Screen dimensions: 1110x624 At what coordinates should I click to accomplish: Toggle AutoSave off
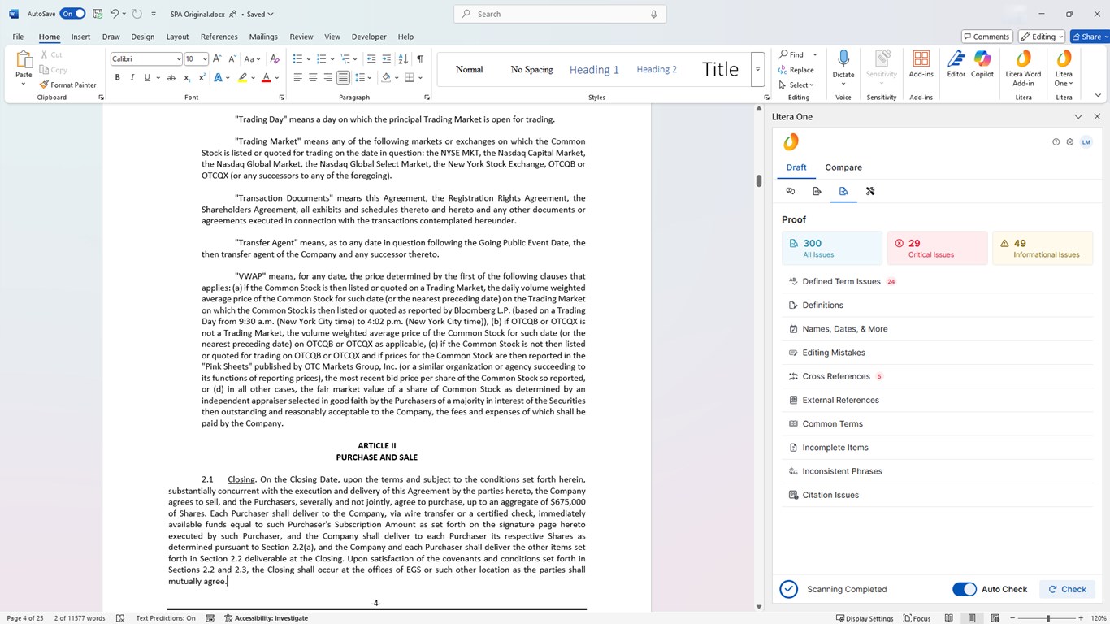click(72, 14)
